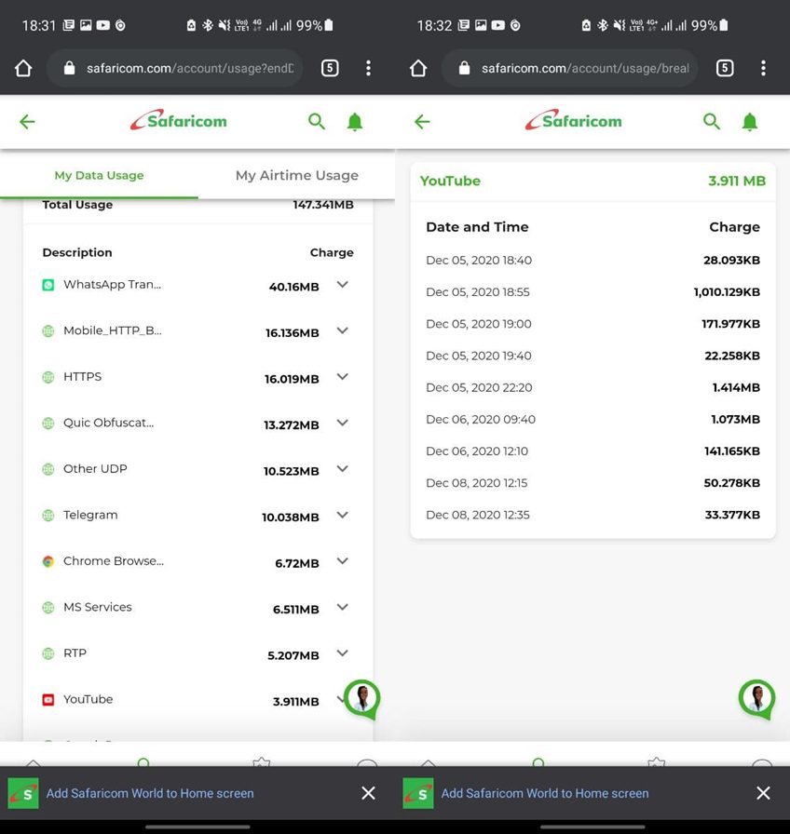Switch to the My Airtime Usage tab
The width and height of the screenshot is (790, 834).
click(297, 176)
